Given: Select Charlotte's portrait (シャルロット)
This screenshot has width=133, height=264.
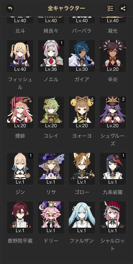Looking at the screenshot, I should 113,217.
